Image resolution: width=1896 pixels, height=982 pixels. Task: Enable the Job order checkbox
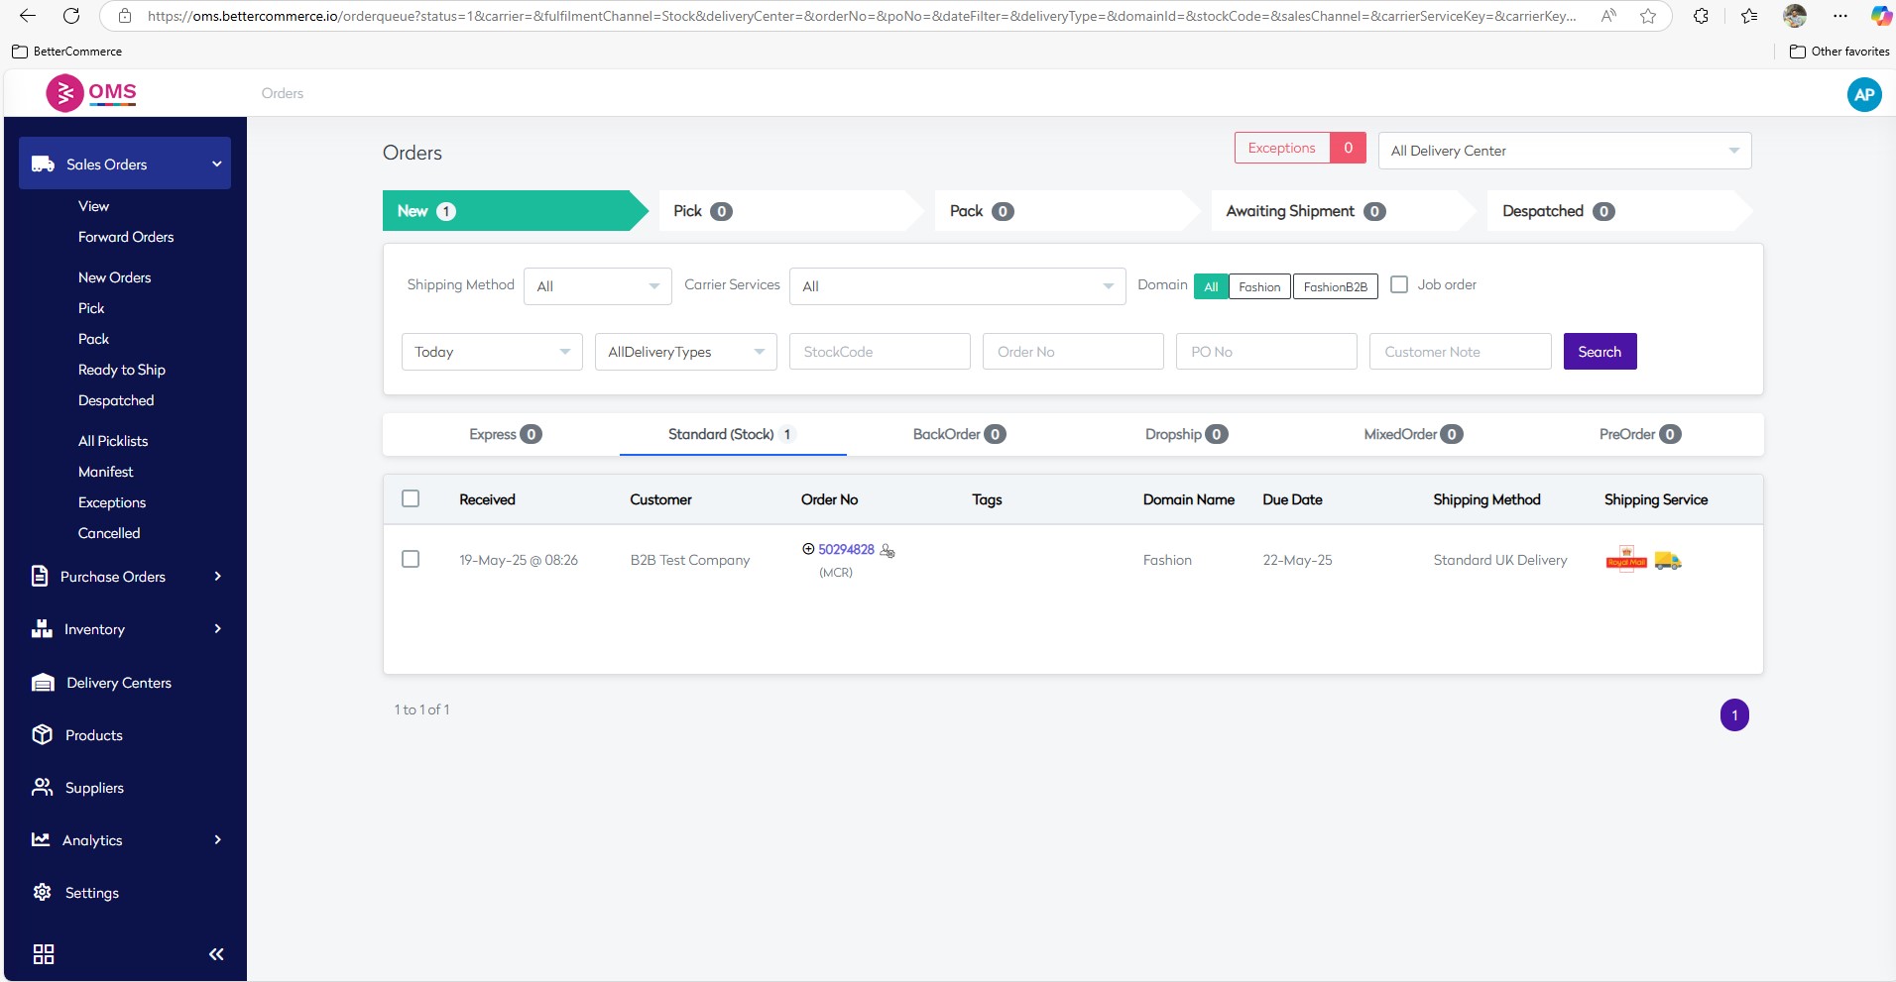[1399, 284]
